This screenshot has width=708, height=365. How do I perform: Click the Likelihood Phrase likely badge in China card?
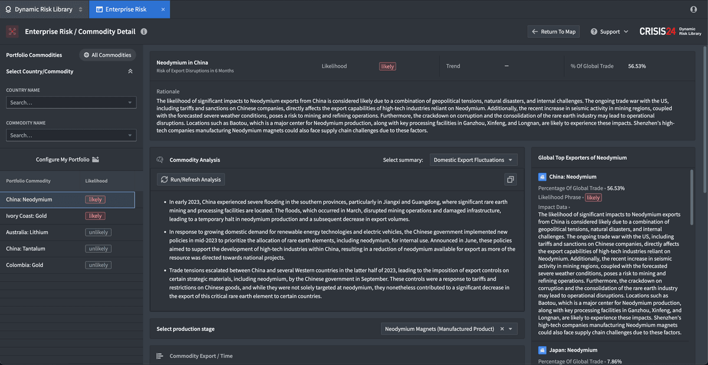point(594,198)
